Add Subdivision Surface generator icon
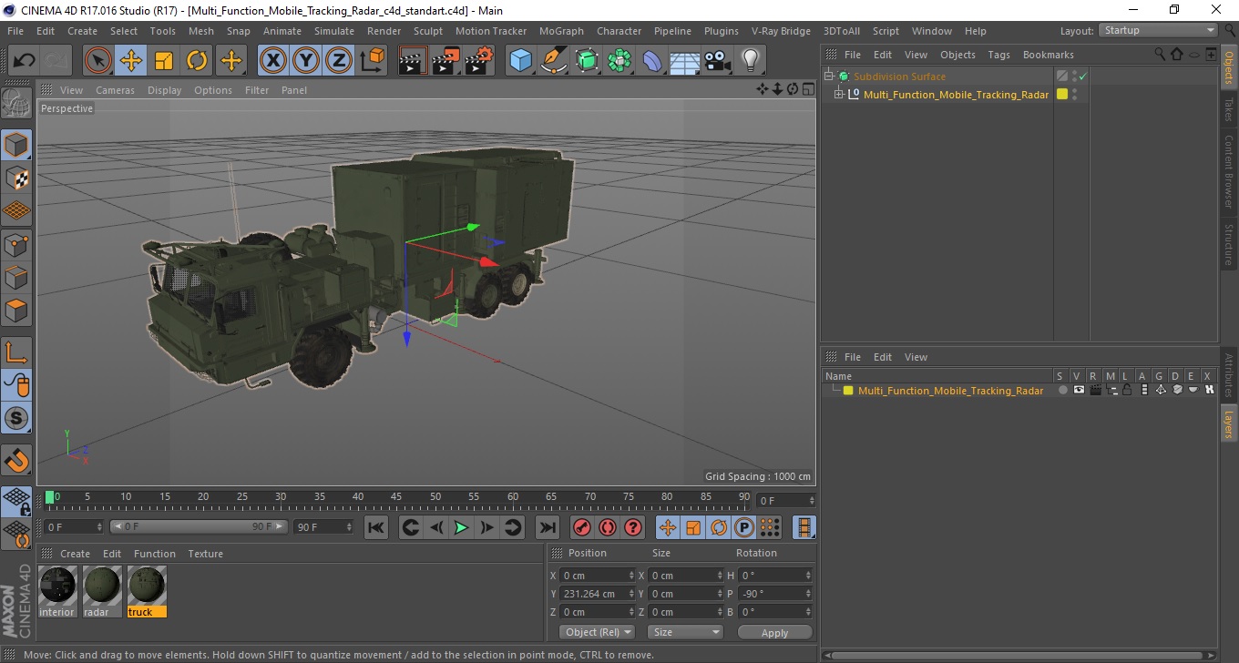This screenshot has height=663, width=1239. point(586,61)
